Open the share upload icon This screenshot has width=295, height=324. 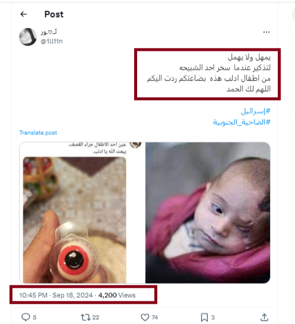[x=264, y=317]
